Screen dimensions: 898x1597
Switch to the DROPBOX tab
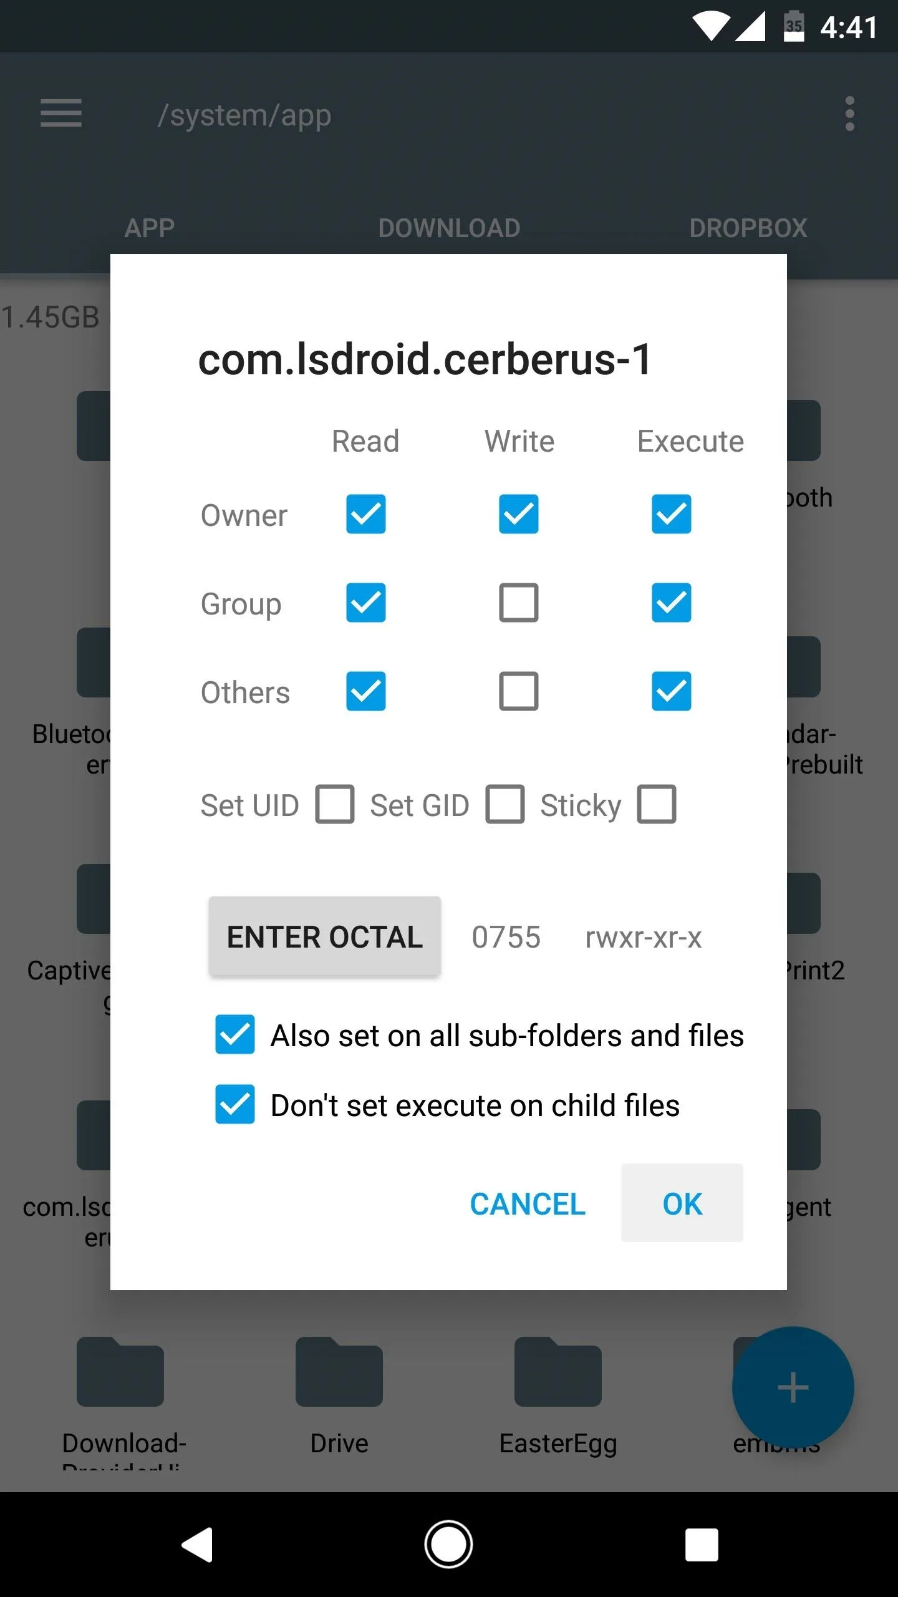tap(748, 228)
